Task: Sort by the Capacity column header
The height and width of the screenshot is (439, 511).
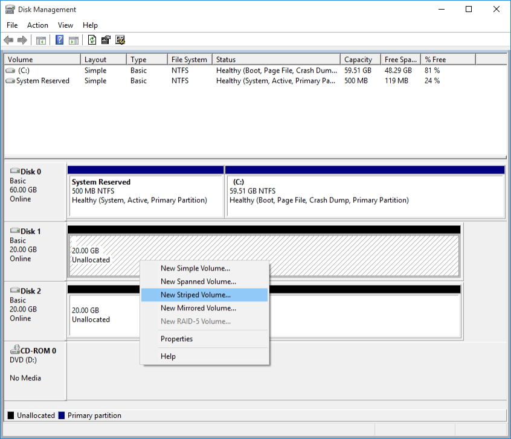Action: point(361,60)
